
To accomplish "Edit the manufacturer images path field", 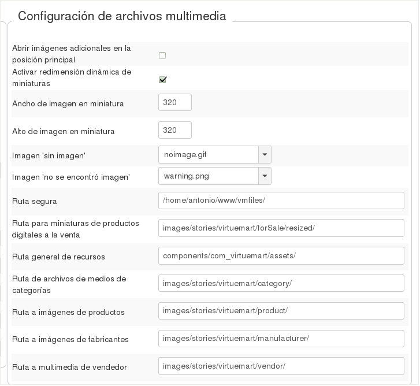I will 281,339.
